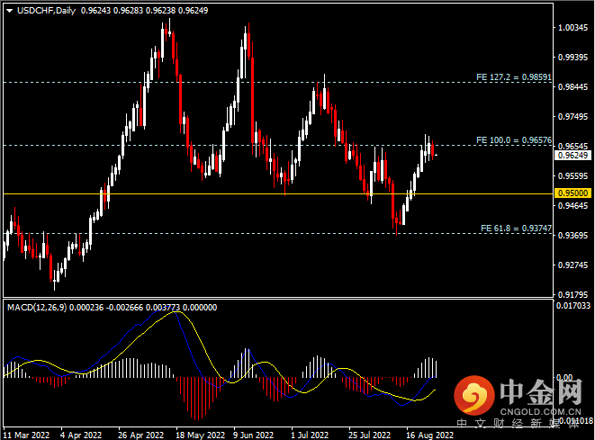The width and height of the screenshot is (595, 440).
Task: Select the USDCHF,Daily chart title
Action: pyautogui.click(x=46, y=11)
